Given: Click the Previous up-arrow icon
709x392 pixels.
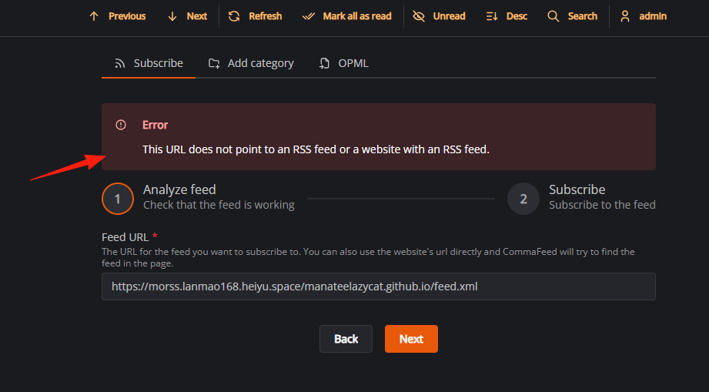Looking at the screenshot, I should click(94, 16).
